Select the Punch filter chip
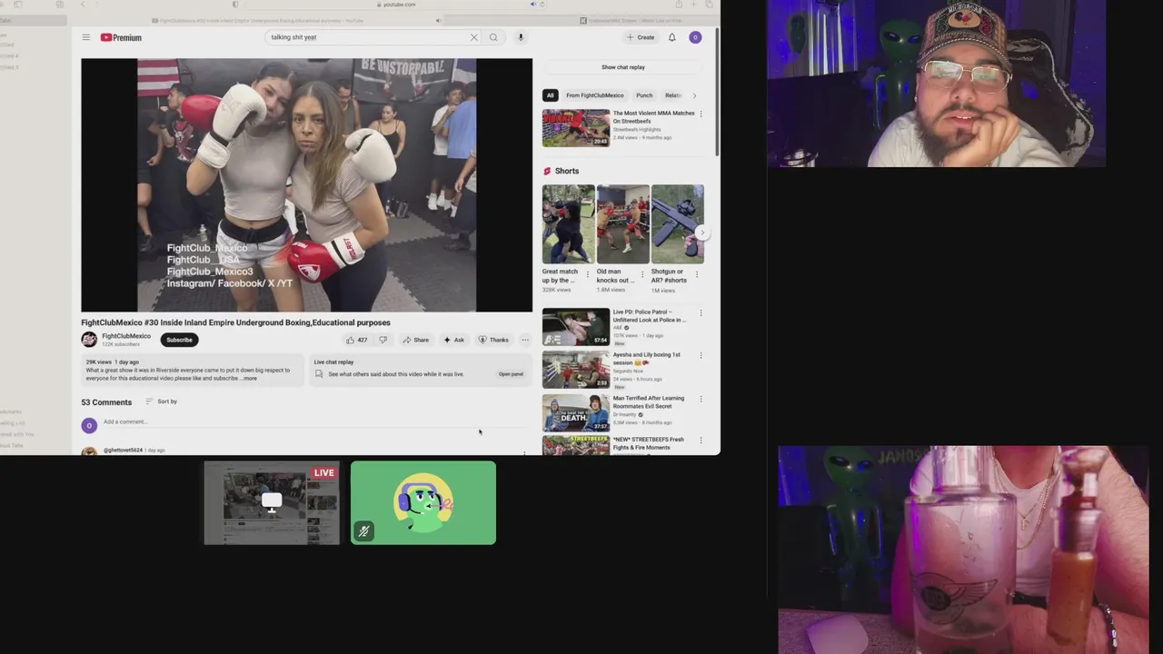Viewport: 1163px width, 654px height. pos(644,95)
